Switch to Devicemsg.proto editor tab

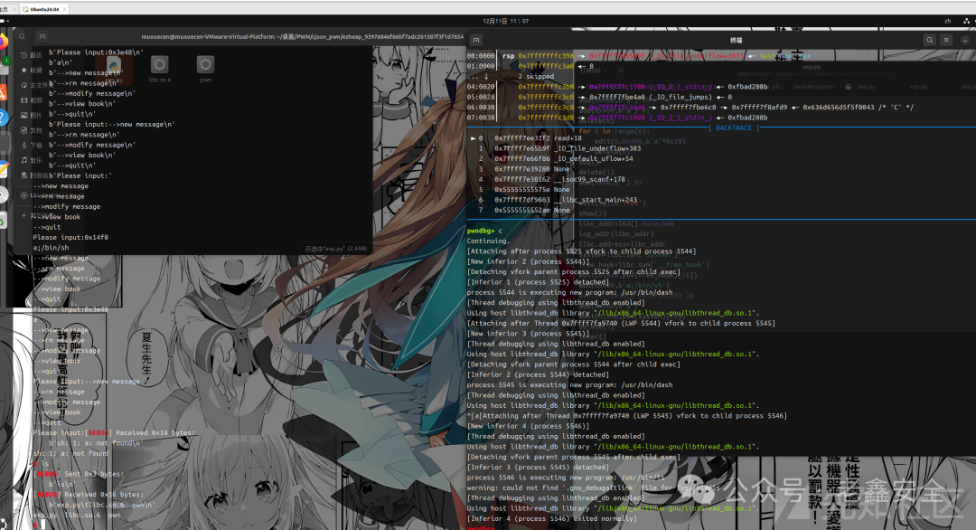813,87
